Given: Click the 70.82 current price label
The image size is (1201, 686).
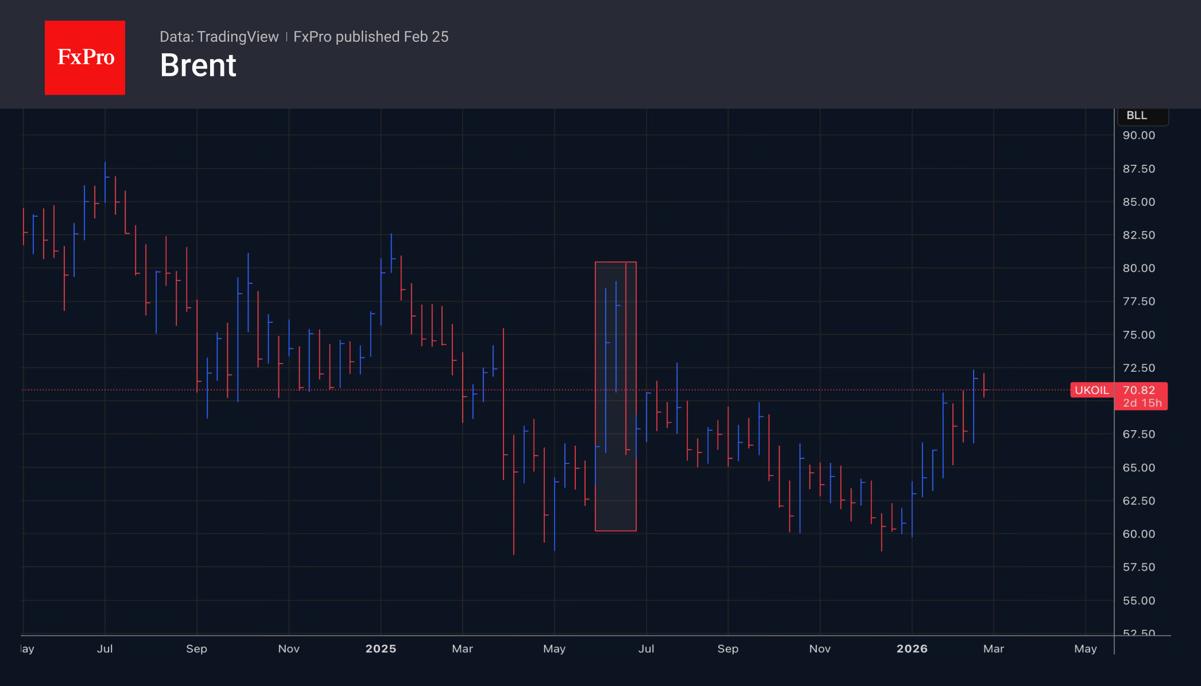Looking at the screenshot, I should [1139, 390].
